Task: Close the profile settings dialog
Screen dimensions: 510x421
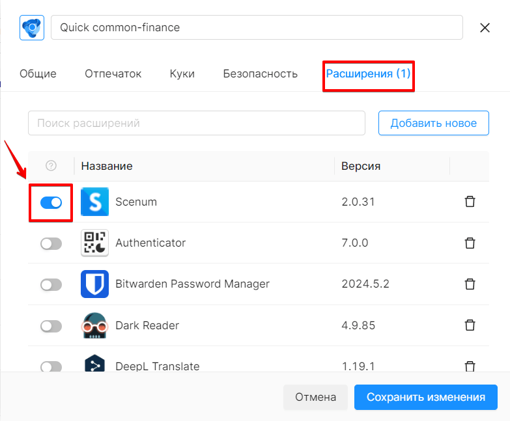Action: click(485, 27)
